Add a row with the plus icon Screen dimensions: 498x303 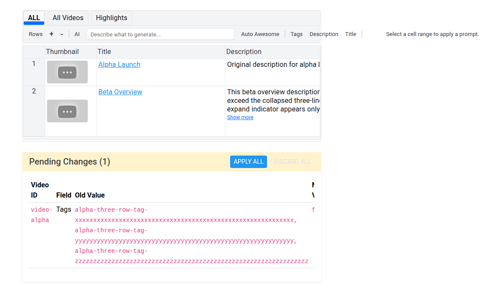click(x=52, y=34)
